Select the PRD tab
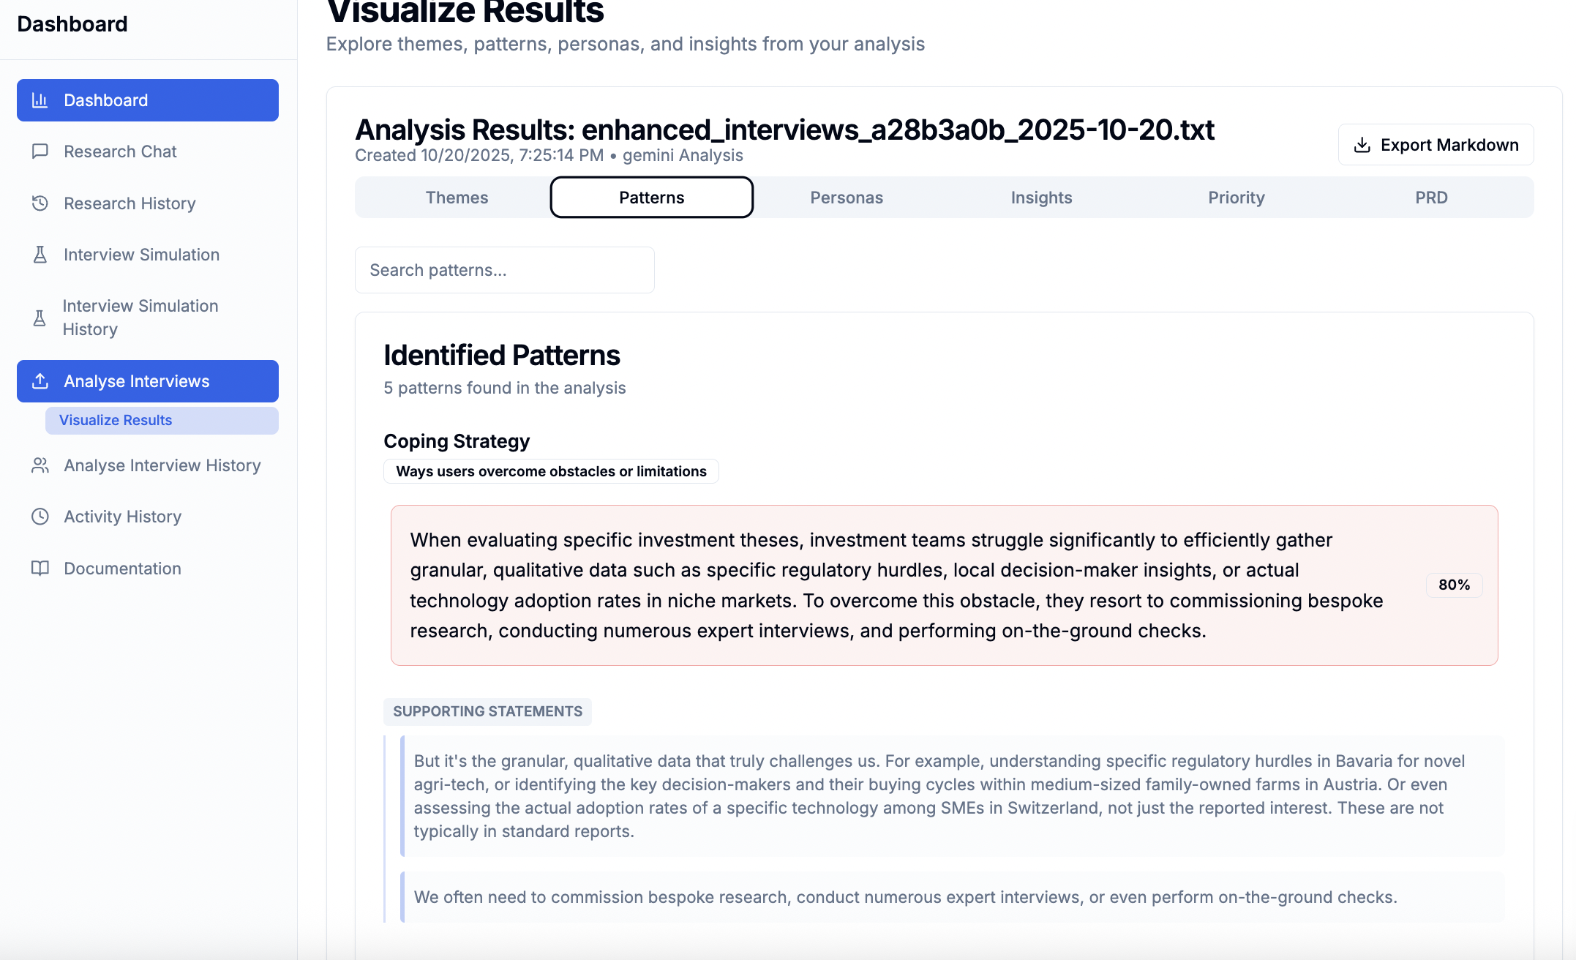Screen dimensions: 1576x960 point(1431,197)
